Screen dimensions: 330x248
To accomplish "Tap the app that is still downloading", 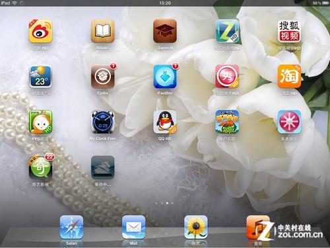I will coord(103,167).
